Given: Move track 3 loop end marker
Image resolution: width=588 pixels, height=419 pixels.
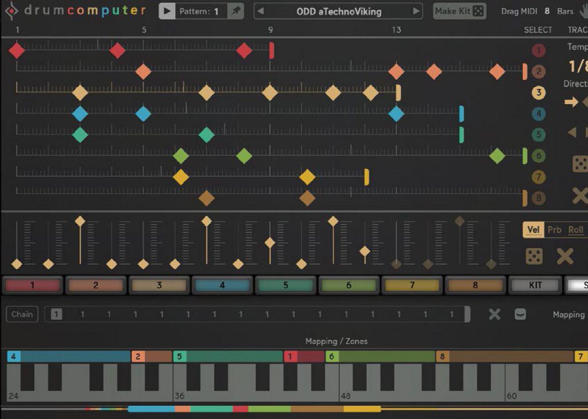Looking at the screenshot, I should tap(399, 92).
